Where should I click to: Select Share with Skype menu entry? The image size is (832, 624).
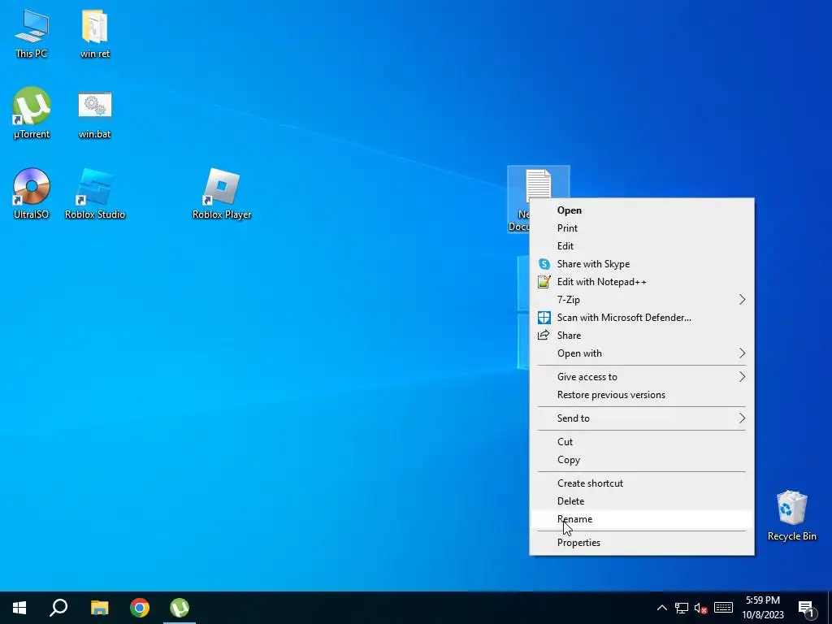(x=642, y=264)
